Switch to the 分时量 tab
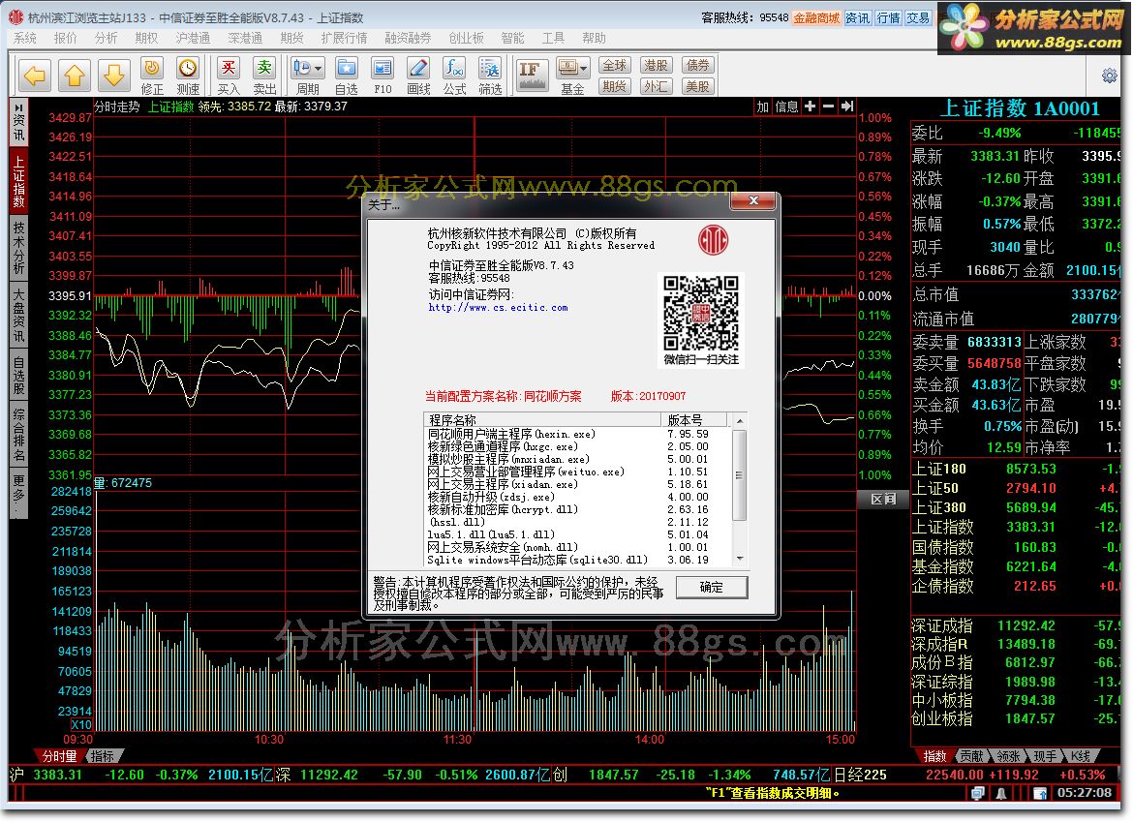This screenshot has height=822, width=1133. 59,756
